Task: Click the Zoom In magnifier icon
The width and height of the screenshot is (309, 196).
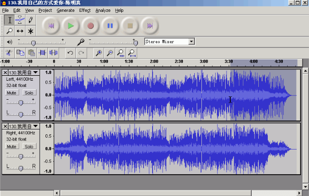Action: [99, 53]
